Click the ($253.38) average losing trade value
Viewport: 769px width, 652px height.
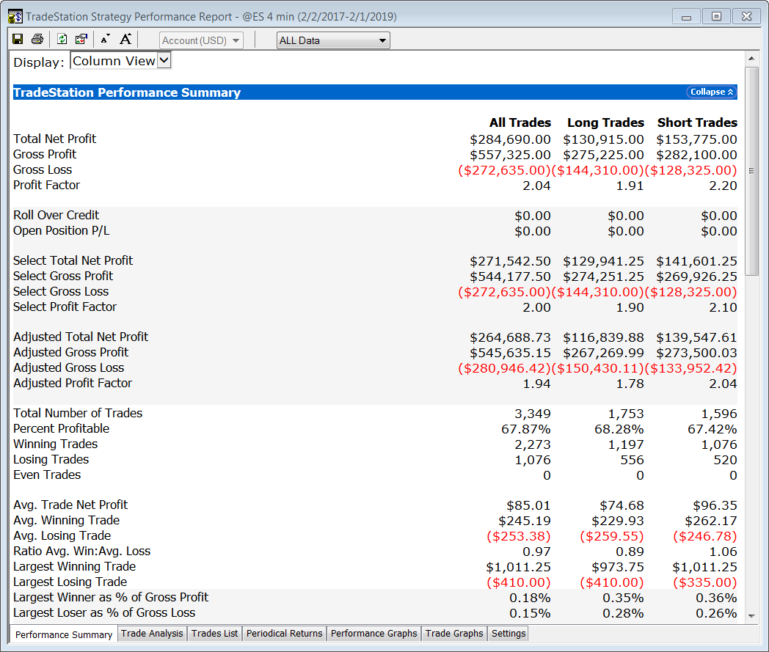[x=518, y=537]
